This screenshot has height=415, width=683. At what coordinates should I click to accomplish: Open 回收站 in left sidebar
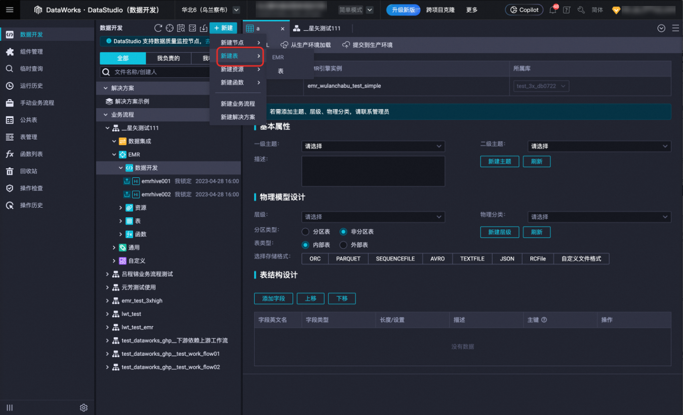[28, 171]
